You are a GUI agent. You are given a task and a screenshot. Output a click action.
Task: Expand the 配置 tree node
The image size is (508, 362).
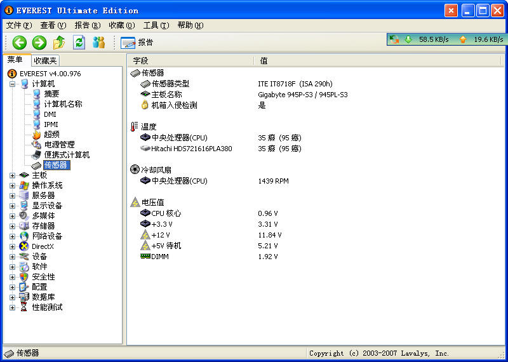tap(12, 287)
